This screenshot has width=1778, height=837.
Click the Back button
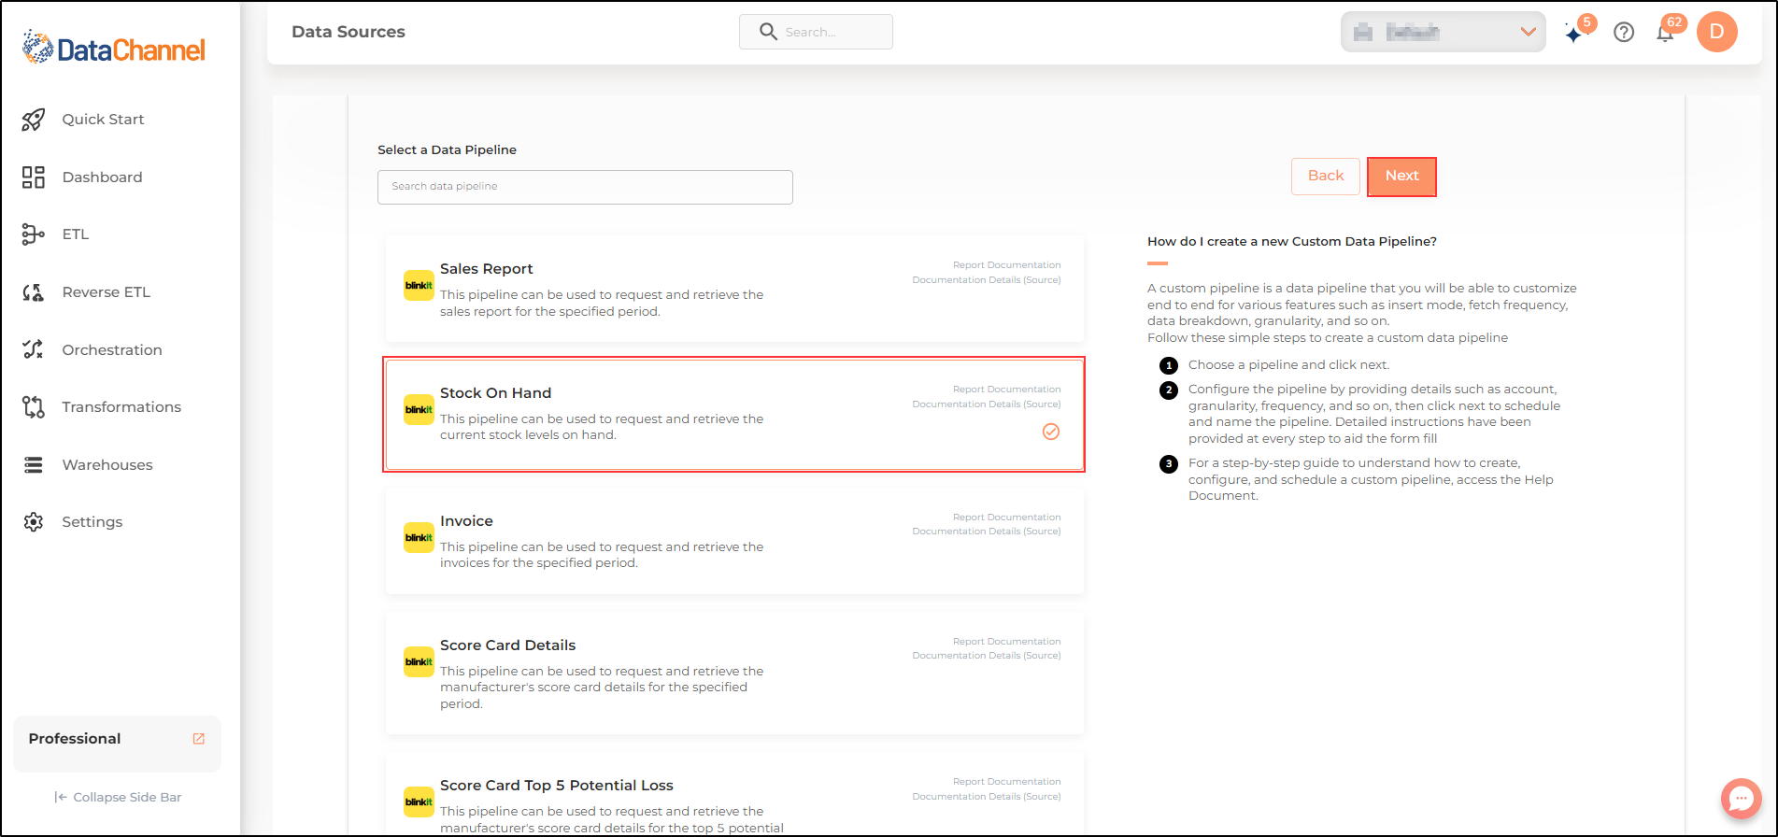[x=1326, y=177]
